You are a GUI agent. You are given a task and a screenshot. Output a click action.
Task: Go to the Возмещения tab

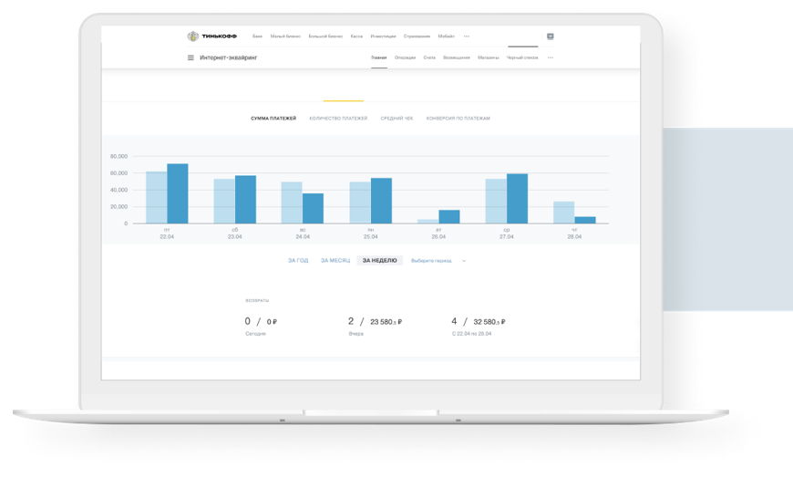457,57
